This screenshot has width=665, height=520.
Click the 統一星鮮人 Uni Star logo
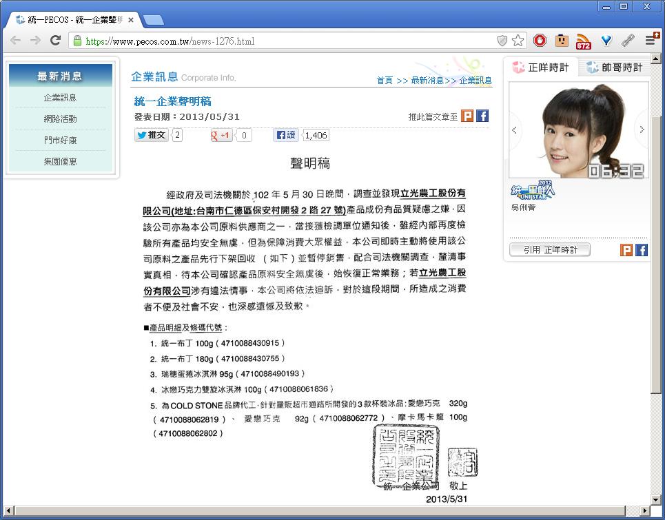pyautogui.click(x=533, y=190)
